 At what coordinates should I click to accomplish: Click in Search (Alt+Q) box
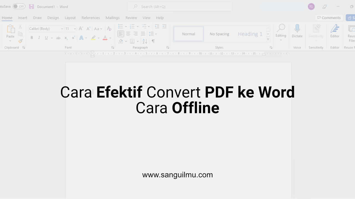tap(180, 7)
